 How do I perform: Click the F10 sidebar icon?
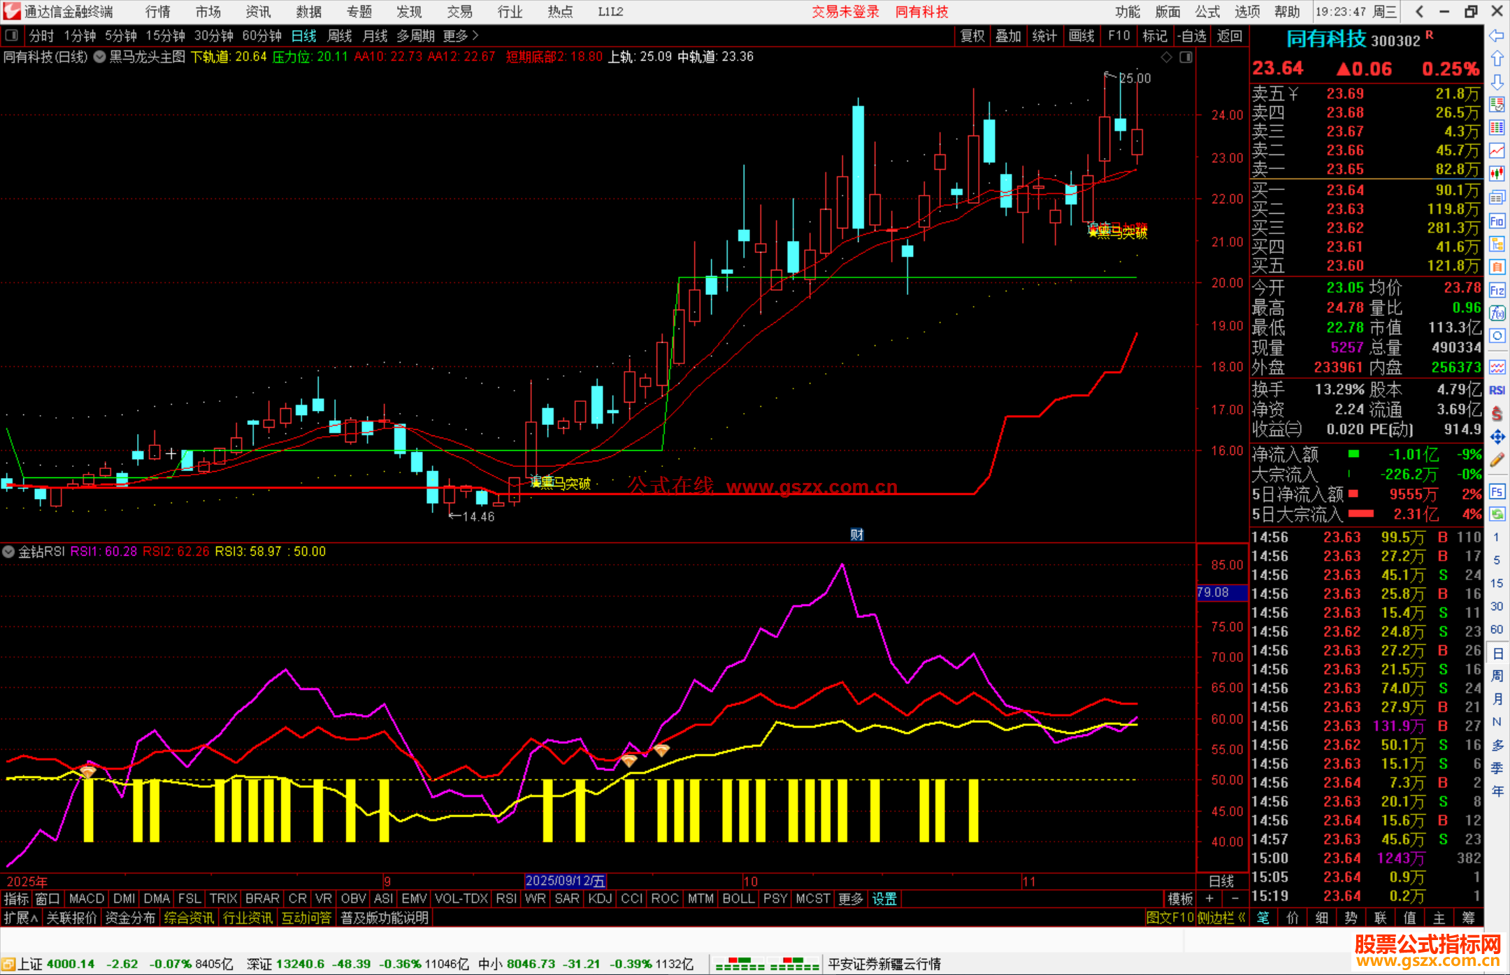1497,222
